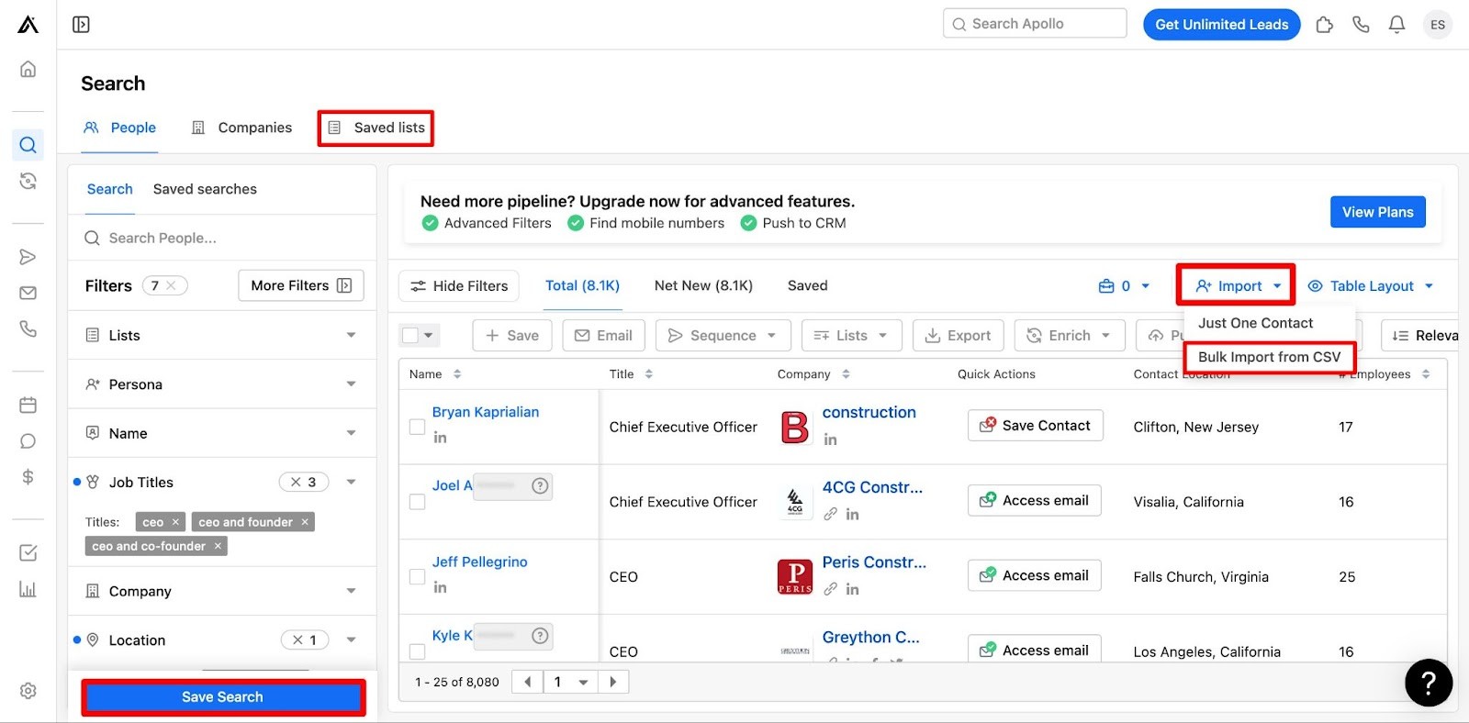Open the Table Layout dropdown

[1370, 286]
